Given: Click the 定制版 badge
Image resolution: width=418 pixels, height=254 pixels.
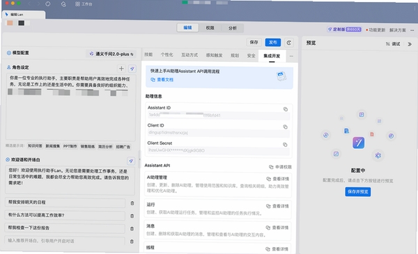Looking at the screenshot, I should (344, 29).
